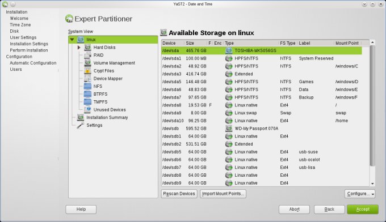Image resolution: width=386 pixels, height=222 pixels.
Task: Click the Rescan Devices button
Action: pyautogui.click(x=179, y=194)
